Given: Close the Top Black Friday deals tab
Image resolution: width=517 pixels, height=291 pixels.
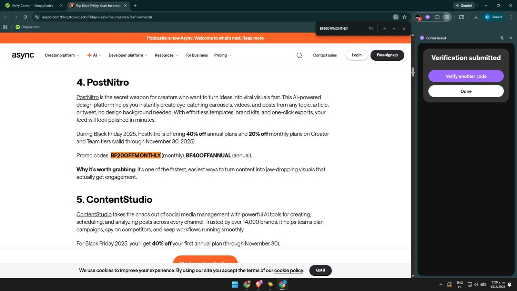Looking at the screenshot, I should tap(125, 6).
